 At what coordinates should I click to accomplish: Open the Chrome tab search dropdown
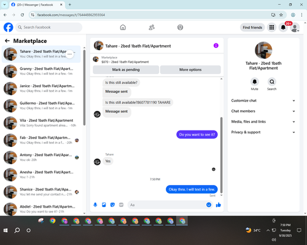point(4,4)
